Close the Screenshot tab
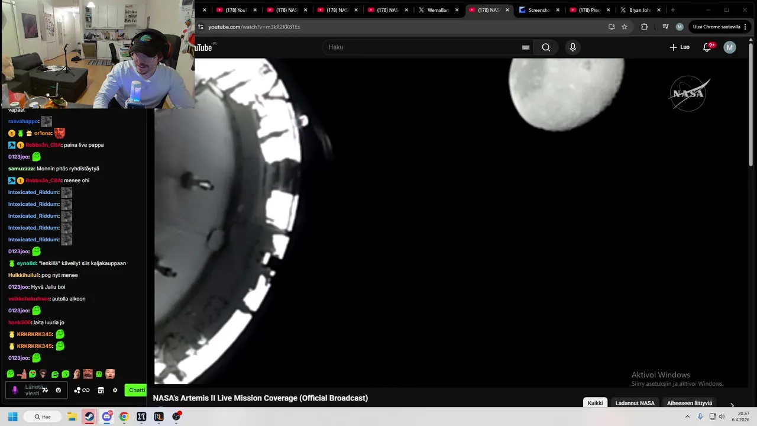Screen dimensions: 757x426 click(558, 10)
